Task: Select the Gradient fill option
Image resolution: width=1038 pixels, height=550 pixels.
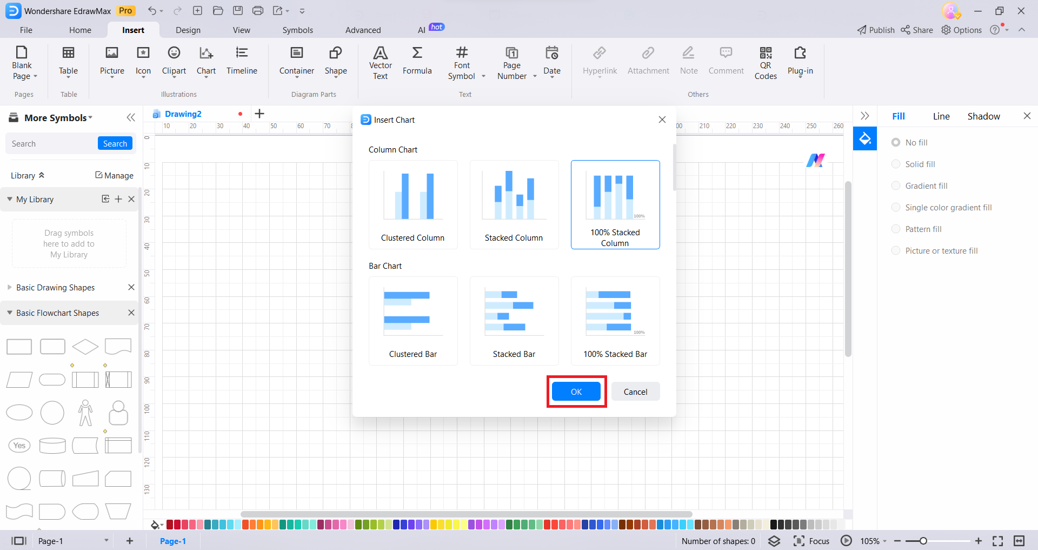Action: (x=920, y=186)
